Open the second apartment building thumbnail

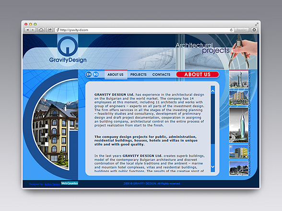tap(239, 98)
